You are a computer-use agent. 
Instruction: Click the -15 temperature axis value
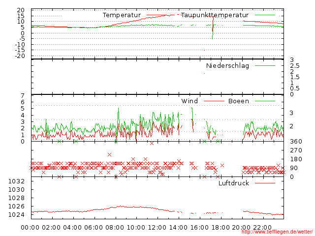point(20,50)
